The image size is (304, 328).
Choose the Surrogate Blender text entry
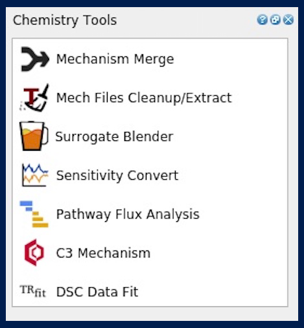click(114, 137)
